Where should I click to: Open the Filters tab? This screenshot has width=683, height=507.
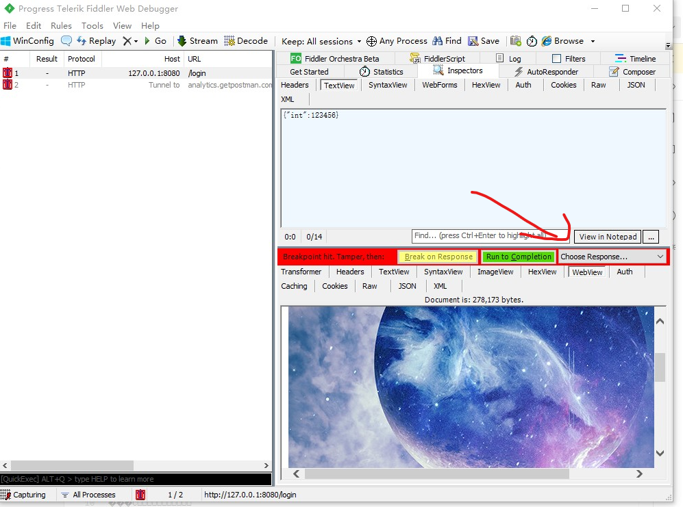[569, 59]
